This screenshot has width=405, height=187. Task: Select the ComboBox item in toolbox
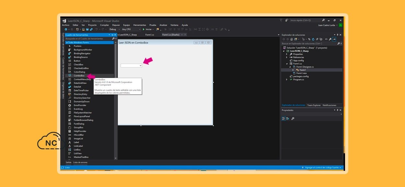pyautogui.click(x=79, y=76)
